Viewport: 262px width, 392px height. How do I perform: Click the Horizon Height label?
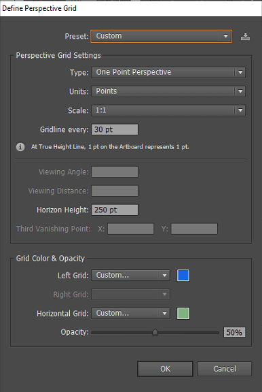[62, 210]
